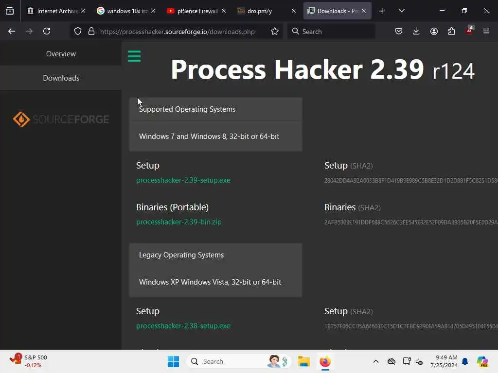Go back to previous page
This screenshot has width=498, height=373.
pos(12,31)
